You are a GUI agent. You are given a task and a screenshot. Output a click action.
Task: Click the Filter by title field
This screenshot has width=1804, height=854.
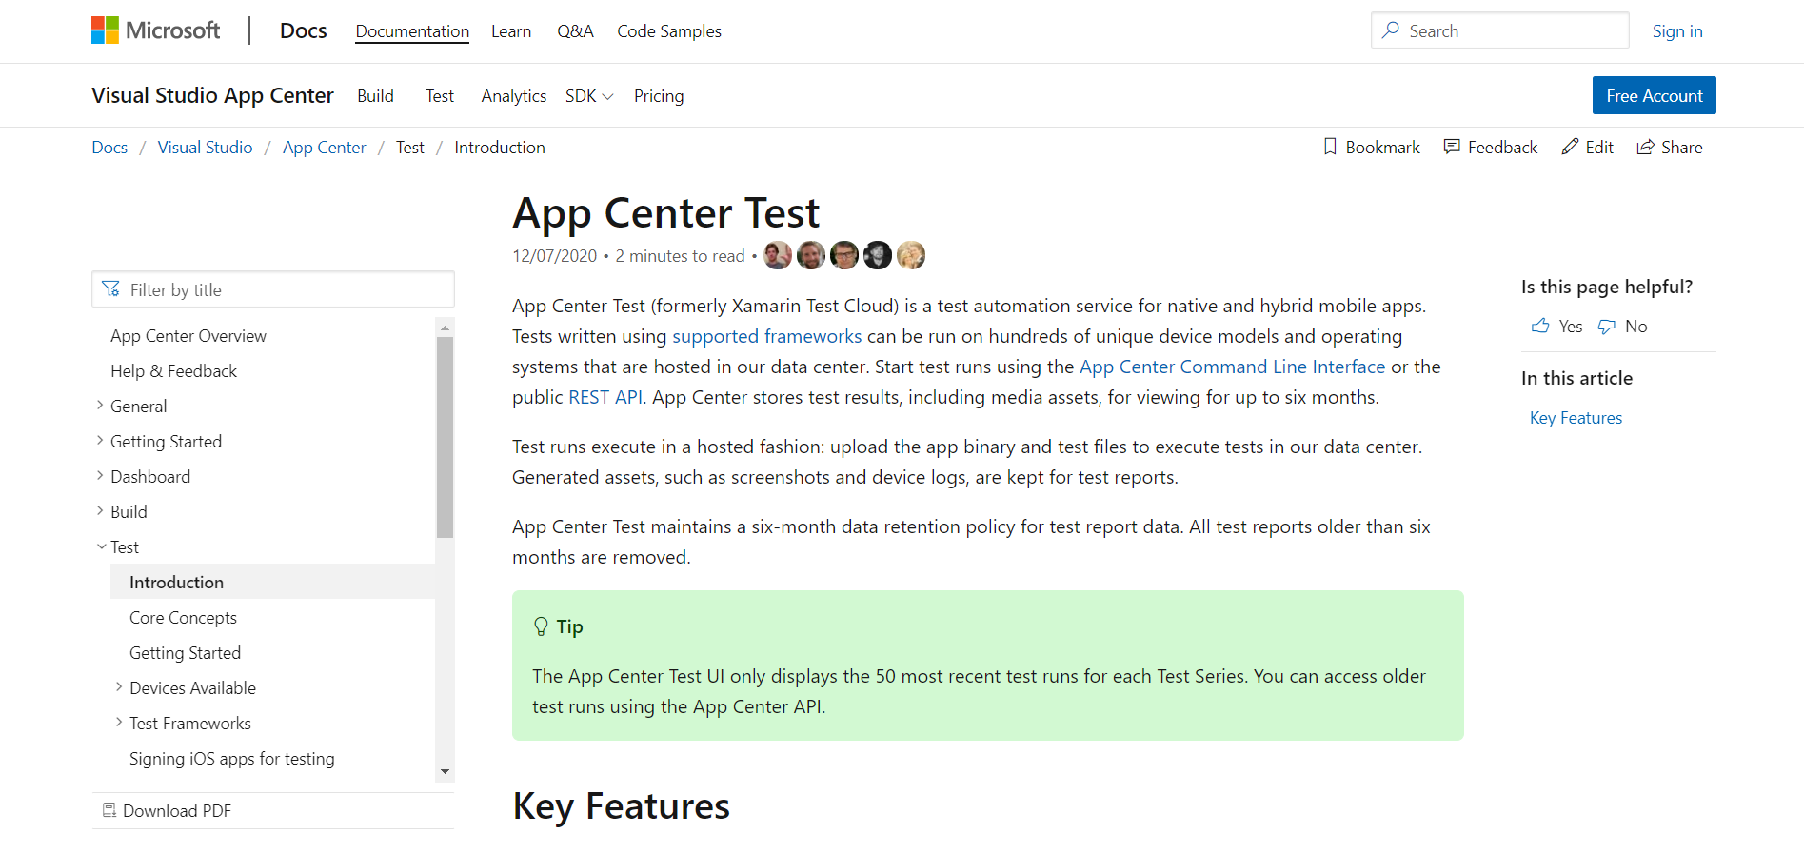(x=273, y=289)
